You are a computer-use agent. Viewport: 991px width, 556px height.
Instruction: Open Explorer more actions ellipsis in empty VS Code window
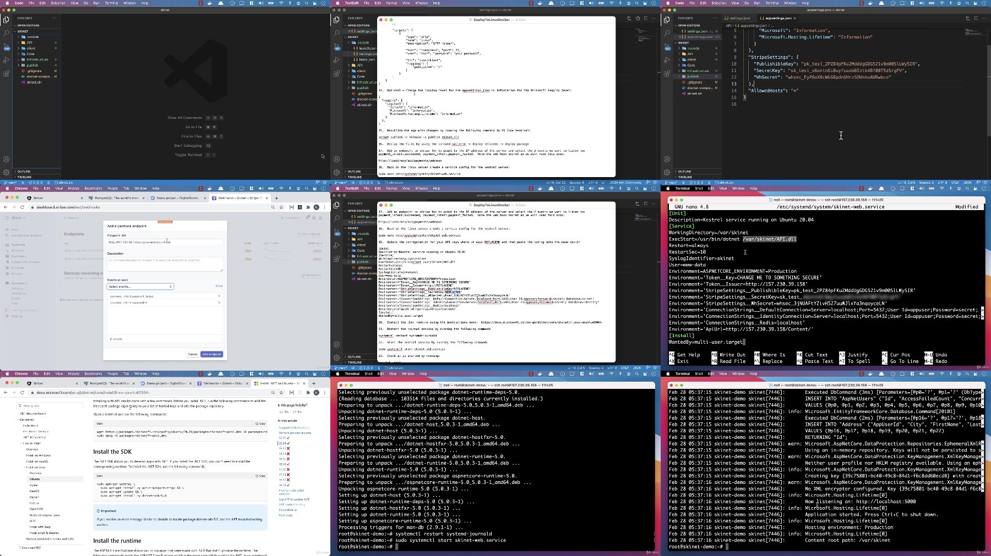coord(55,18)
